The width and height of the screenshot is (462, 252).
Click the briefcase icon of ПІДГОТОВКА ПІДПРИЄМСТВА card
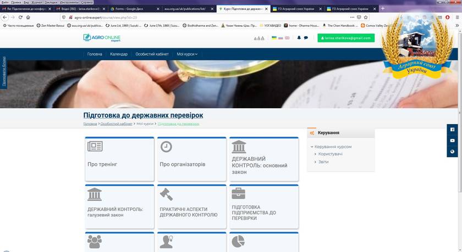(238, 193)
